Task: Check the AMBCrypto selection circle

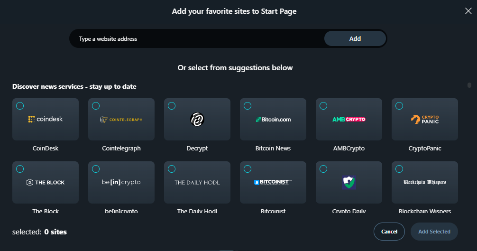Action: click(x=323, y=106)
